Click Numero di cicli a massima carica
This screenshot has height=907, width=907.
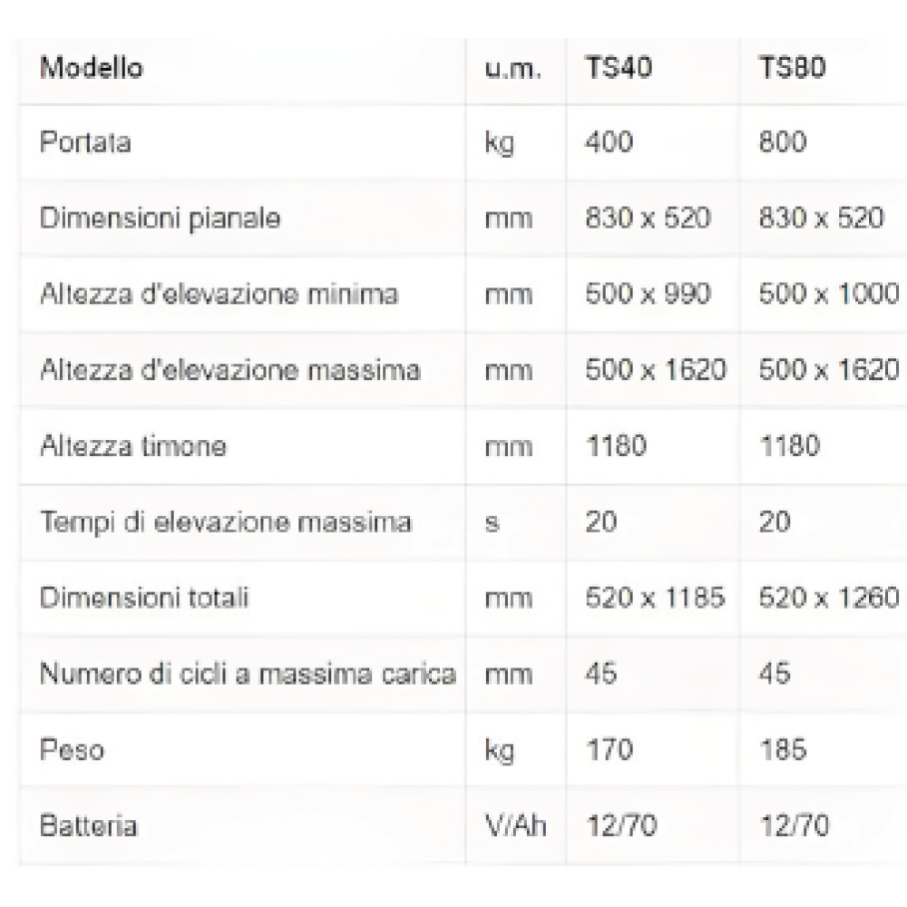point(249,674)
